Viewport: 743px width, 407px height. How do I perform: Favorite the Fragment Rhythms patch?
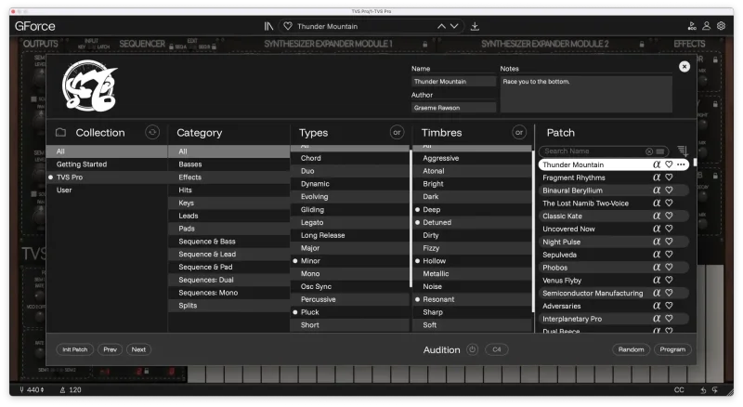click(669, 177)
